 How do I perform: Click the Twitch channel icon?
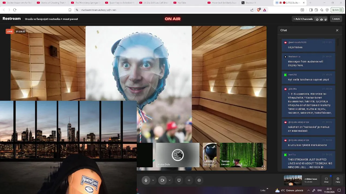coord(326,19)
